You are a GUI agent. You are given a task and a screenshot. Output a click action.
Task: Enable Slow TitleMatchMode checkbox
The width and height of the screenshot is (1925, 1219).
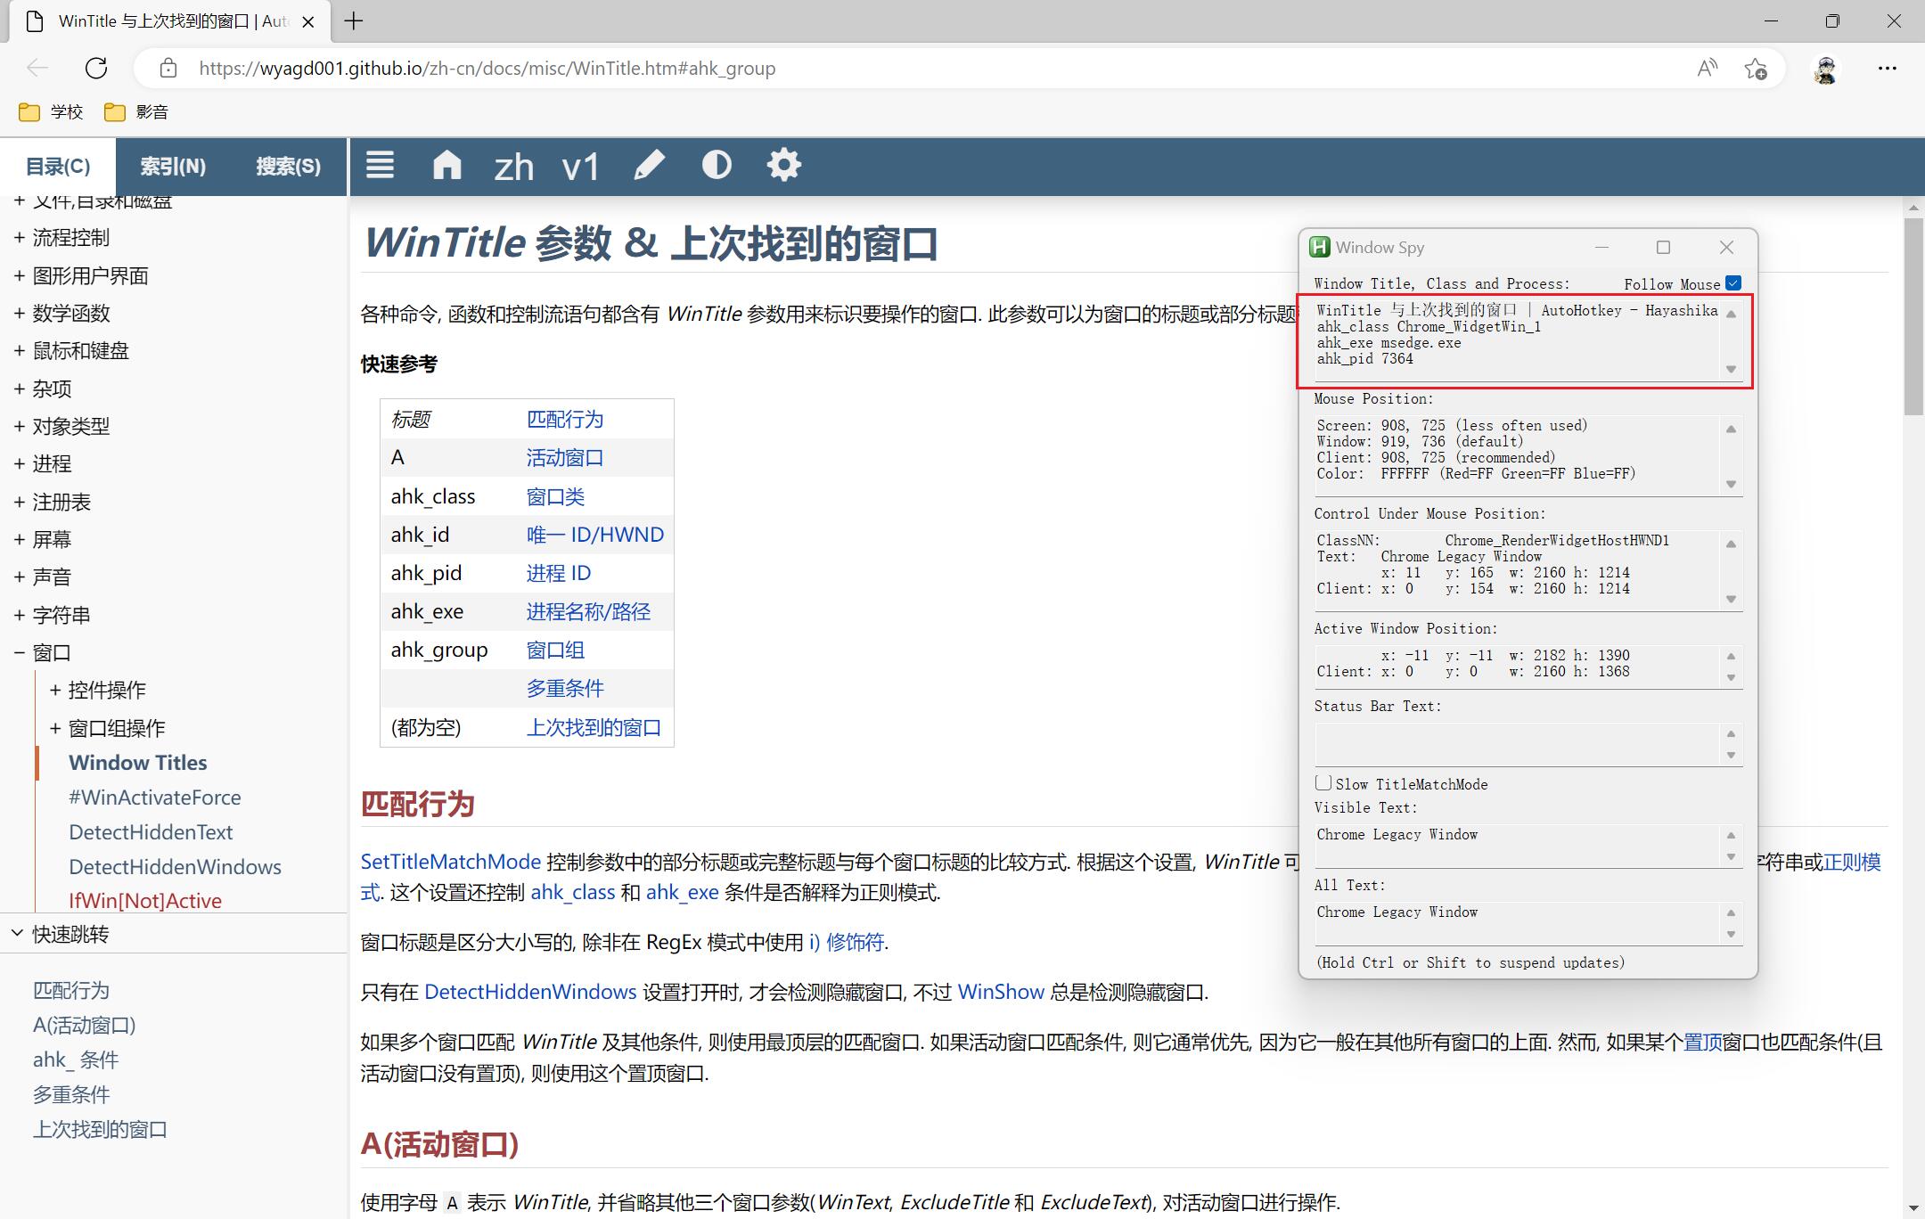[1323, 783]
